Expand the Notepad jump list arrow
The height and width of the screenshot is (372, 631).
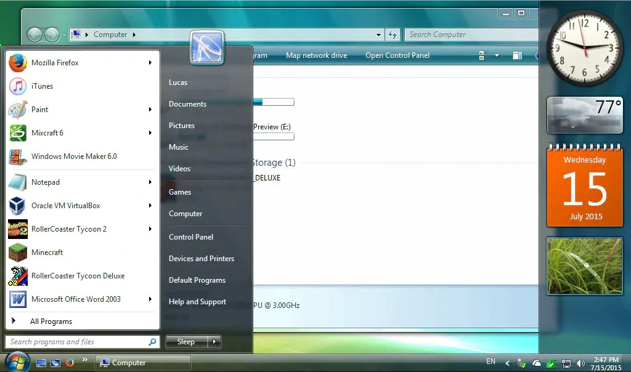click(x=150, y=182)
